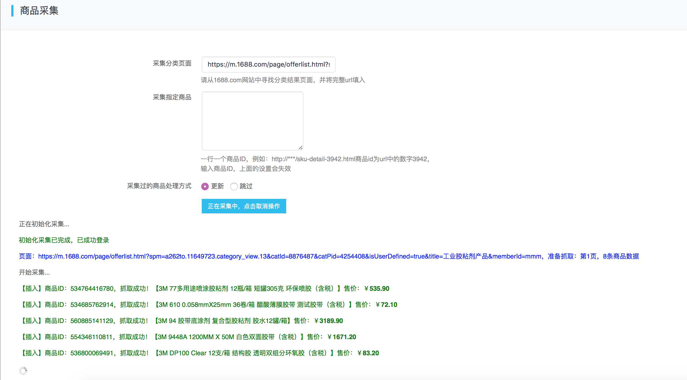Select the 跳过 radio option

point(234,186)
